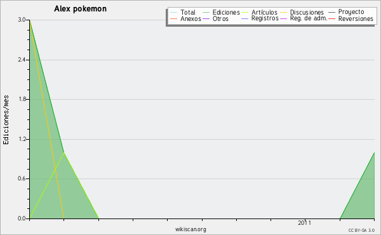Click the 3.0 y-axis tick label
Image resolution: width=381 pixels, height=235 pixels.
tap(22, 20)
